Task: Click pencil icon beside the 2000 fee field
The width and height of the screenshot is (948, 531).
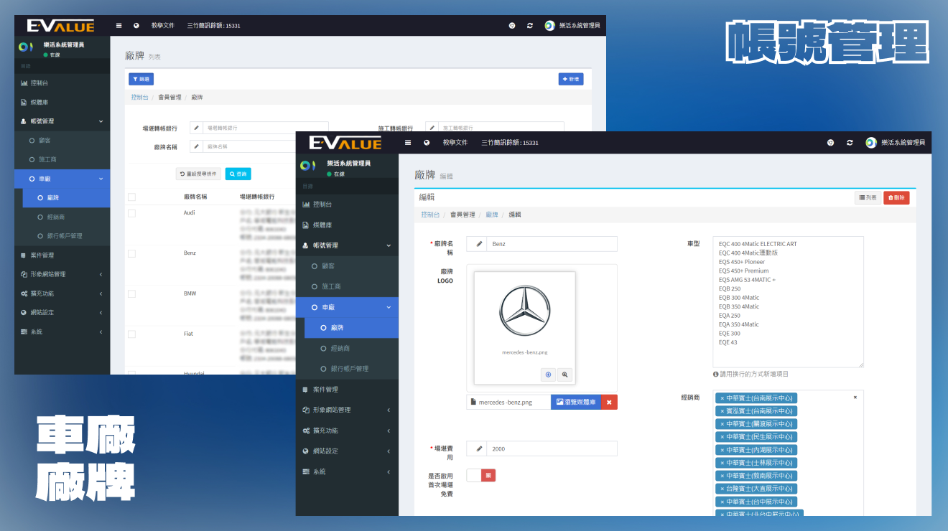Action: tap(479, 448)
